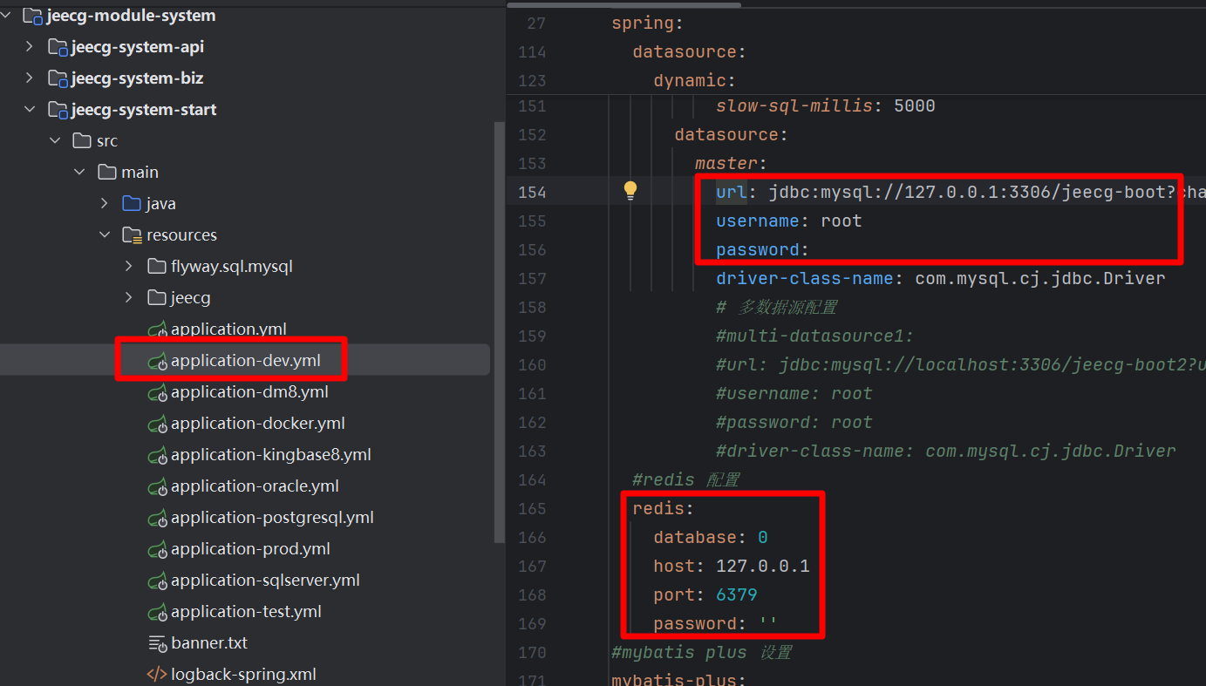The image size is (1206, 686).
Task: Collapse the main folder chevron
Action: 80,173
